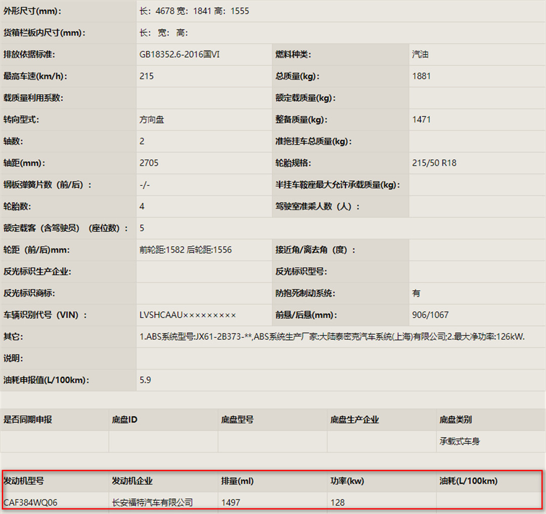The width and height of the screenshot is (546, 514).
Task: Click the 油耗申报值 value 5.9
Action: click(x=145, y=380)
